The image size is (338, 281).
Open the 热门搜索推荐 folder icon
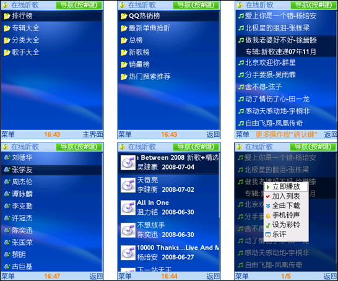124,77
